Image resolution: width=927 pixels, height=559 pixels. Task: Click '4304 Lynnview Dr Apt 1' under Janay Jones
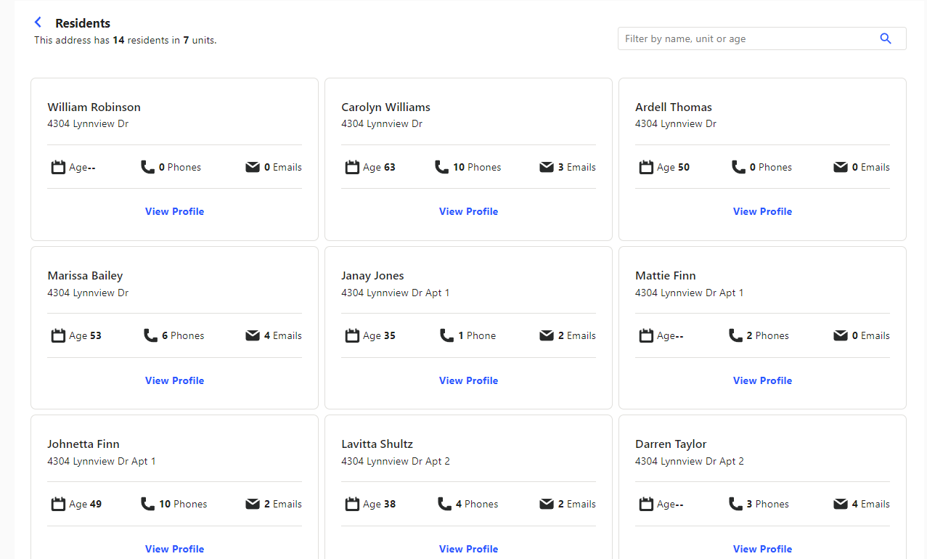(396, 293)
